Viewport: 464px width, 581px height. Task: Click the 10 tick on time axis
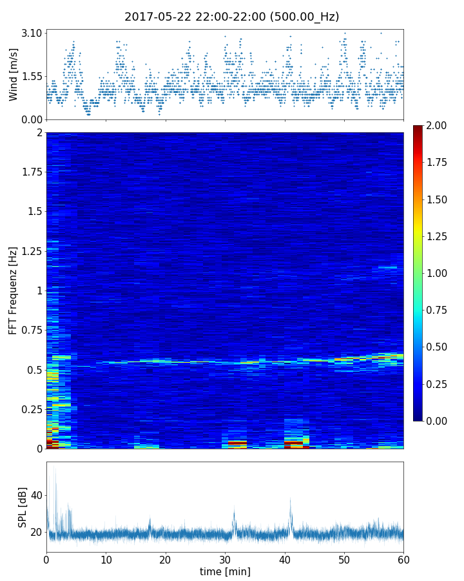(x=106, y=558)
